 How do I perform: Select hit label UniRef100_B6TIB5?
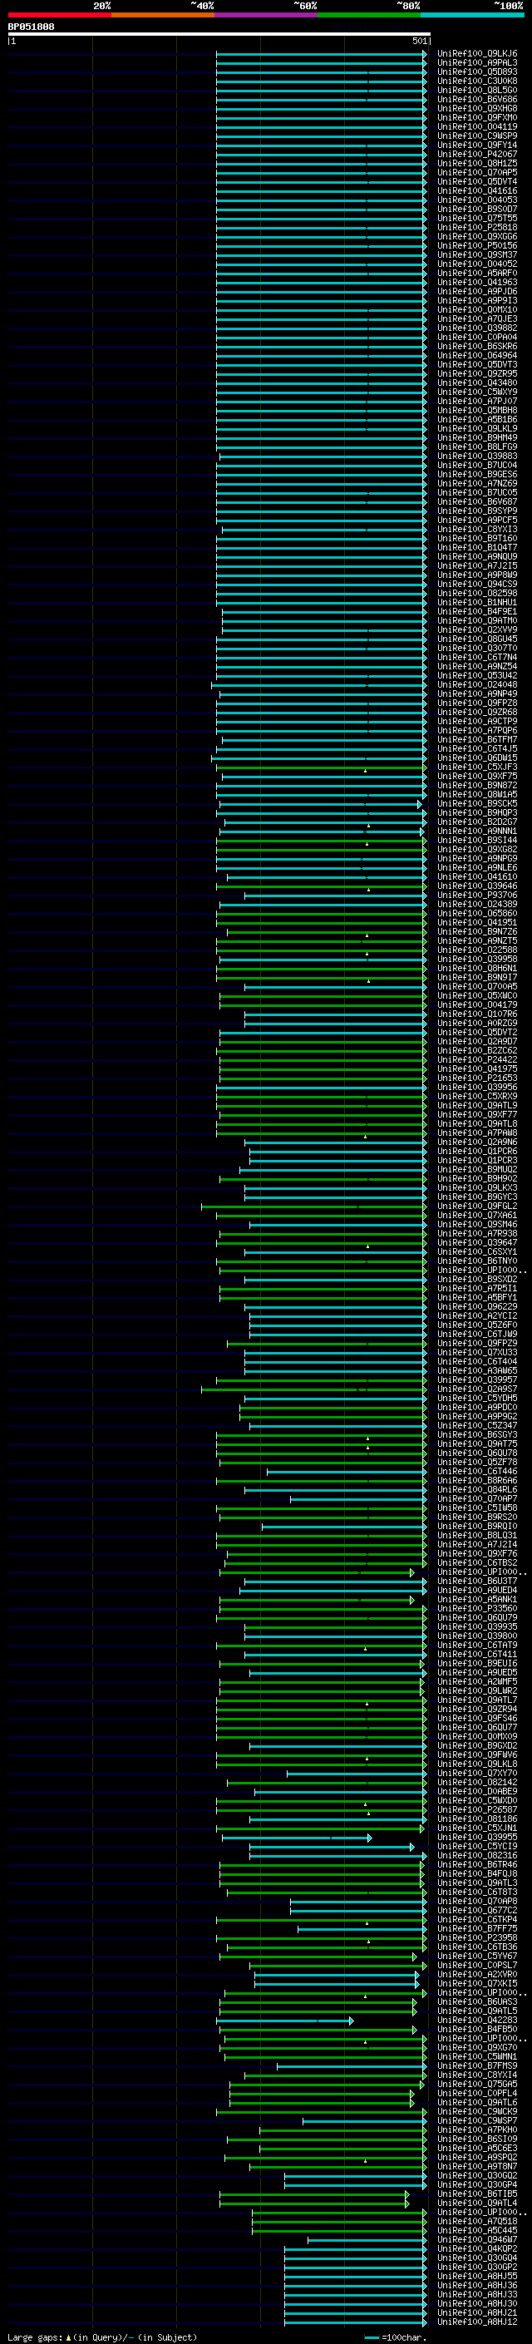click(x=477, y=2193)
